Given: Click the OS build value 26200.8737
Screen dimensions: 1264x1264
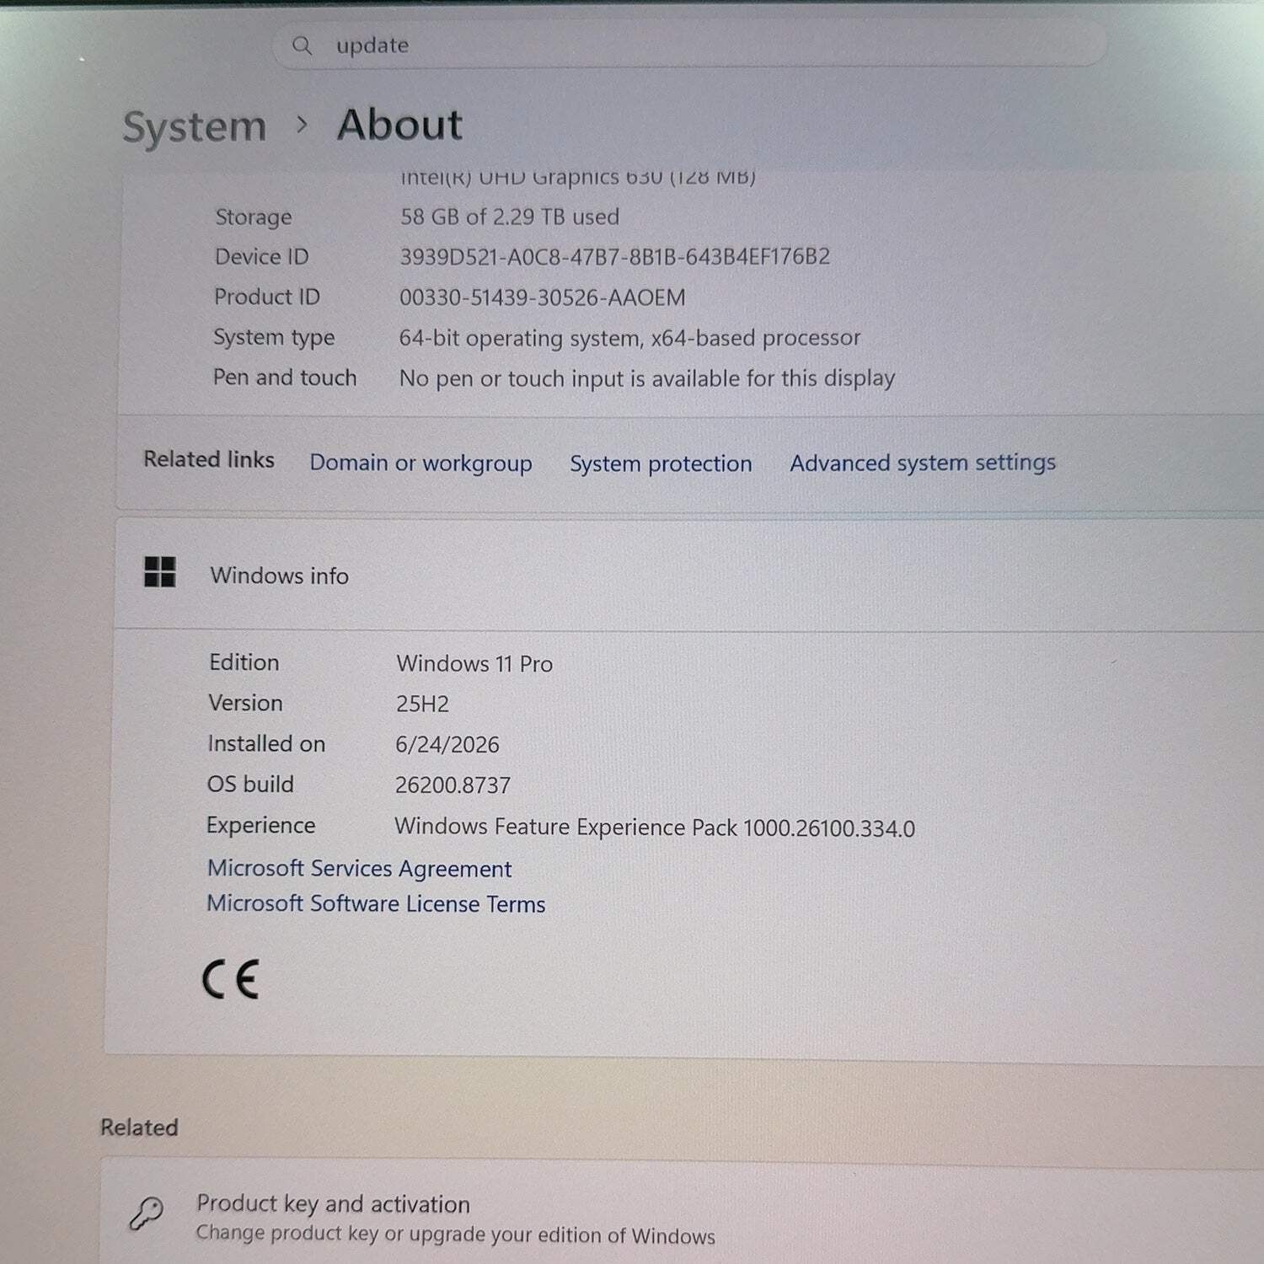Looking at the screenshot, I should [x=453, y=785].
